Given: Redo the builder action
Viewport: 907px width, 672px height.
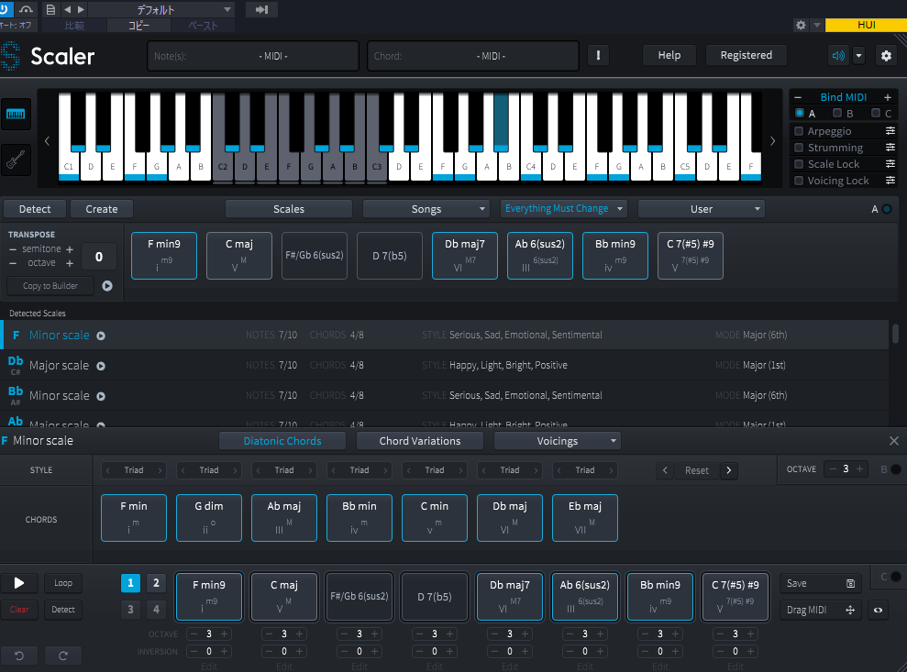Looking at the screenshot, I should (x=63, y=655).
